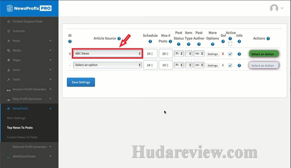Click the Post Status help icon
The width and height of the screenshot is (291, 168).
[x=179, y=44]
